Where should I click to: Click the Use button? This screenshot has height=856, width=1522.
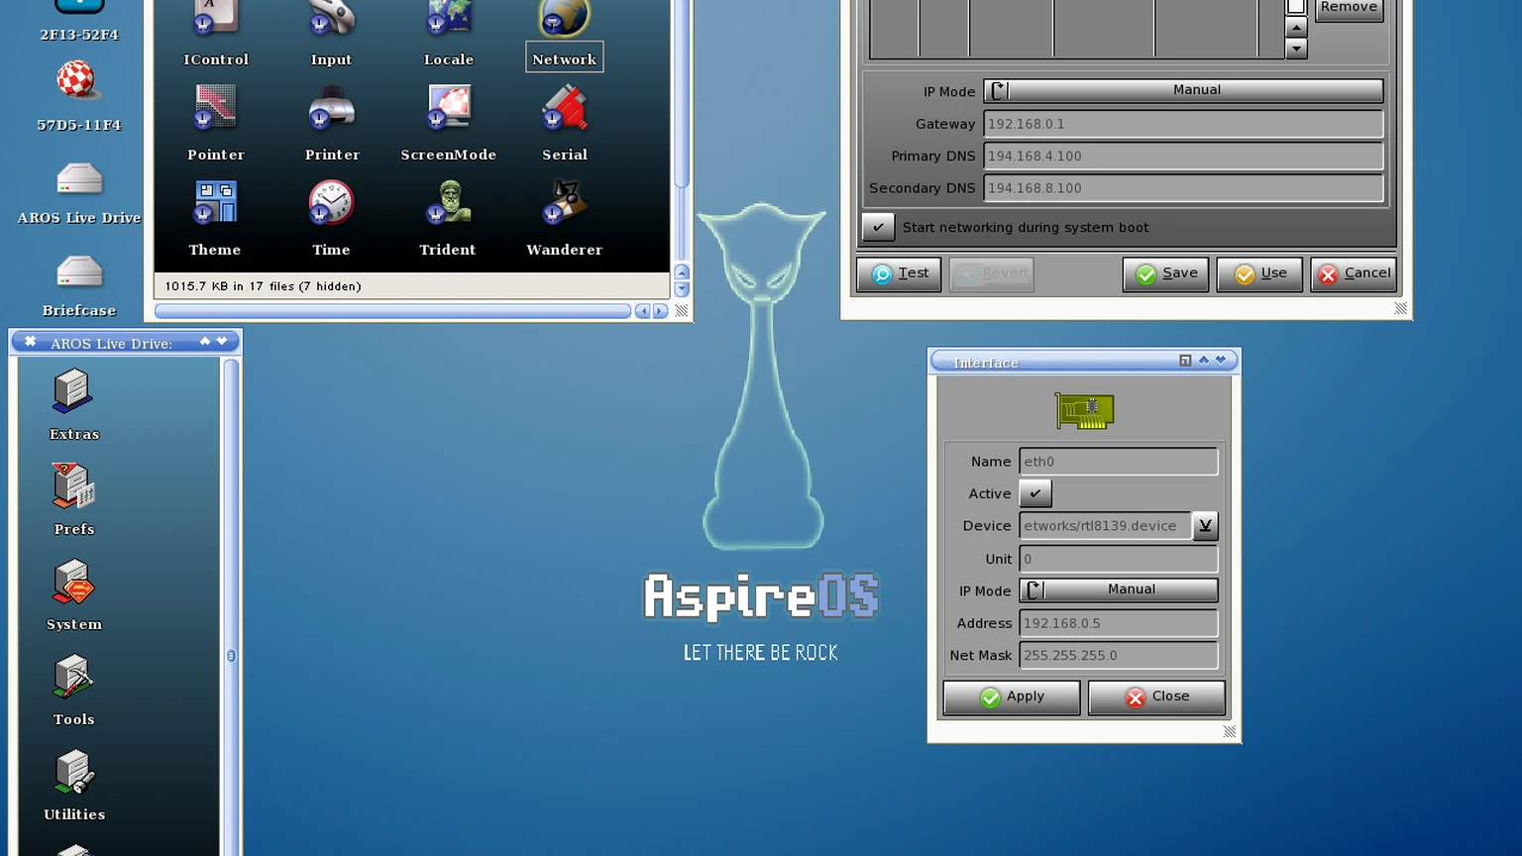1260,273
